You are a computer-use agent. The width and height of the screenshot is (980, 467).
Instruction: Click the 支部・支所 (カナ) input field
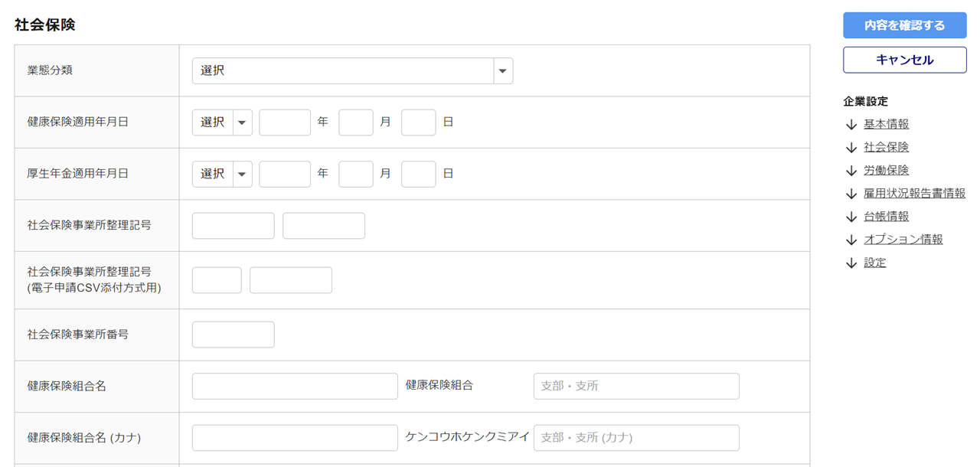pyautogui.click(x=636, y=438)
